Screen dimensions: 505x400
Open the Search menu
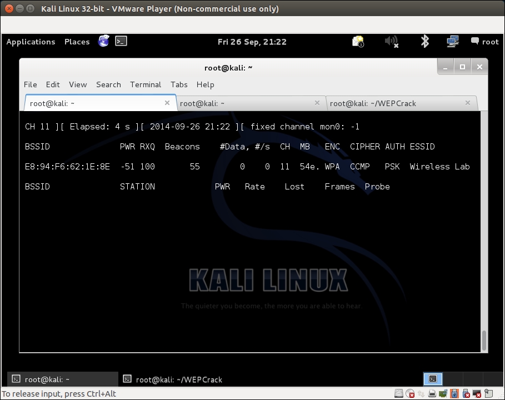[x=108, y=84]
